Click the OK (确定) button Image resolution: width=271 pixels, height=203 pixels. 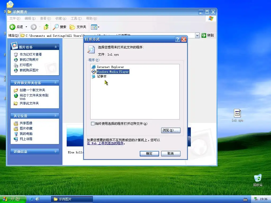pyautogui.click(x=149, y=154)
